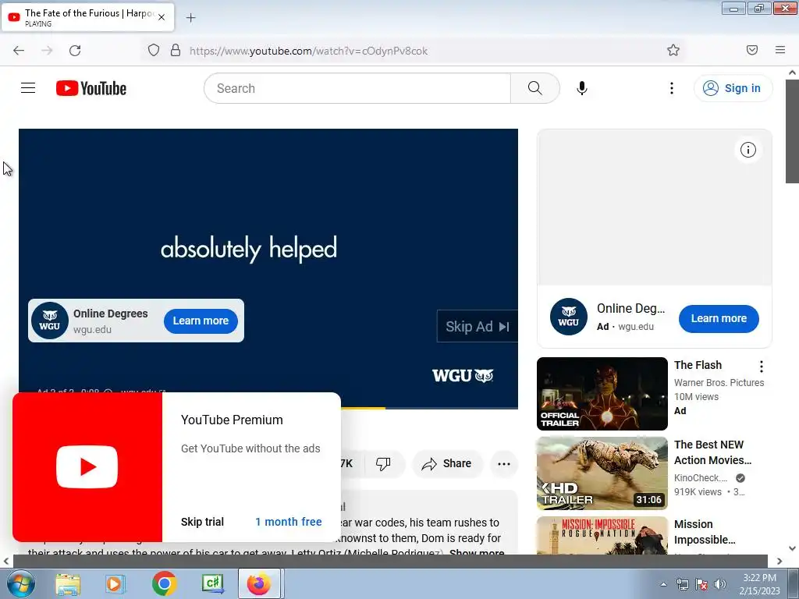Open The Flash trailer thumbnail
The image size is (799, 599).
602,394
